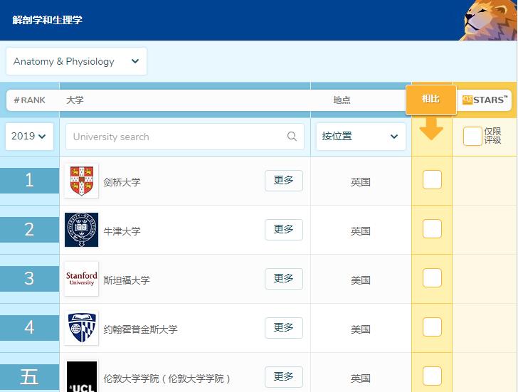The width and height of the screenshot is (518, 392).
Task: Click the # RANK column header
Action: coord(30,100)
